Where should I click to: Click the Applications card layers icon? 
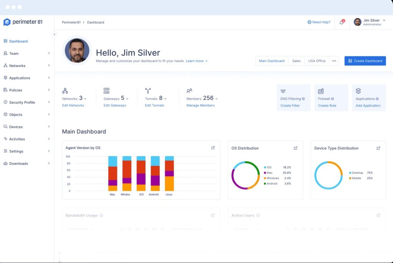pyautogui.click(x=358, y=91)
